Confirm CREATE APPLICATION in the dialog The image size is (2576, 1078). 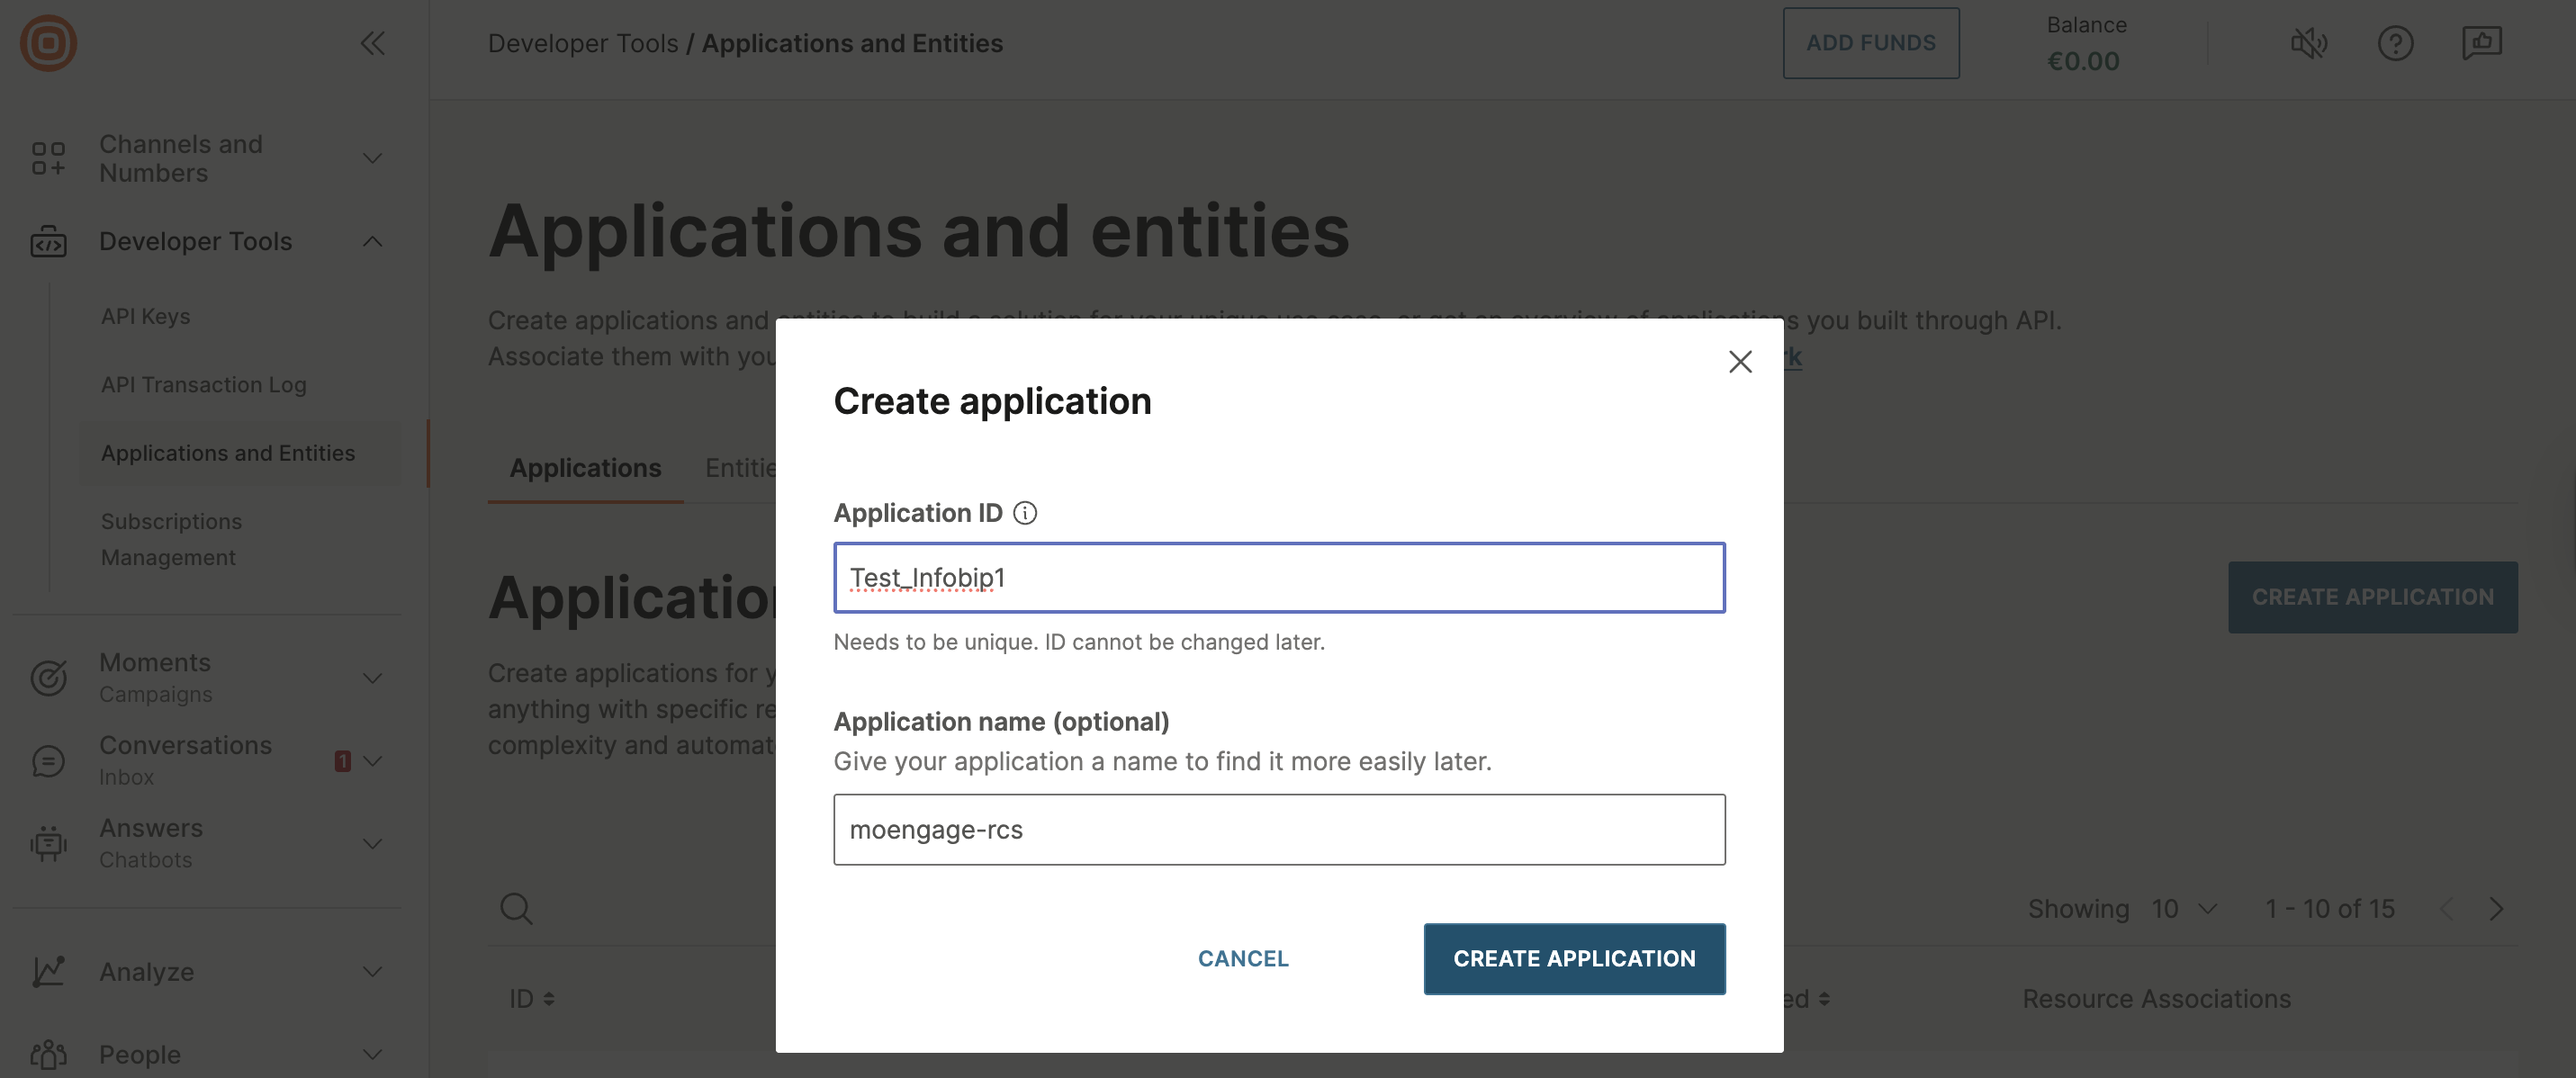point(1574,958)
